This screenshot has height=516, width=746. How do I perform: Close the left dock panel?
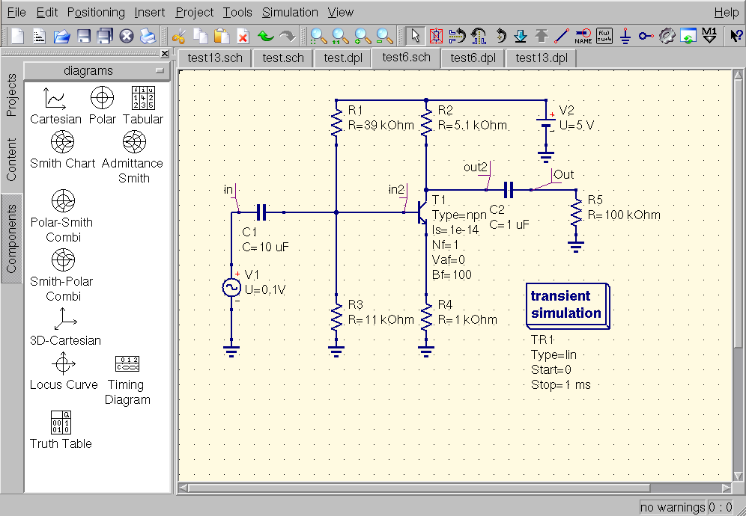click(x=165, y=54)
